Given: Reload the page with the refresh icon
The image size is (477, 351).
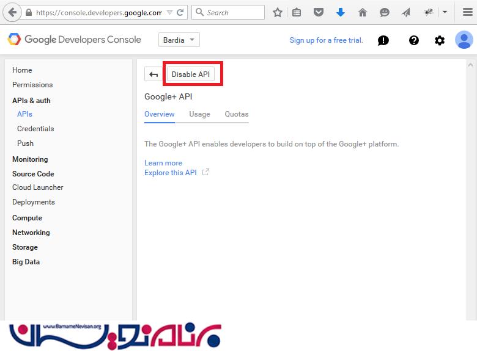Looking at the screenshot, I should [180, 12].
